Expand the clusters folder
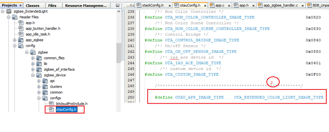329x132 pixels. [x=39, y=87]
